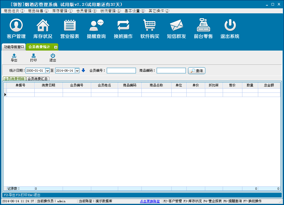Click the 导出 export toolbar button
The image size is (284, 205).
(x=14, y=58)
